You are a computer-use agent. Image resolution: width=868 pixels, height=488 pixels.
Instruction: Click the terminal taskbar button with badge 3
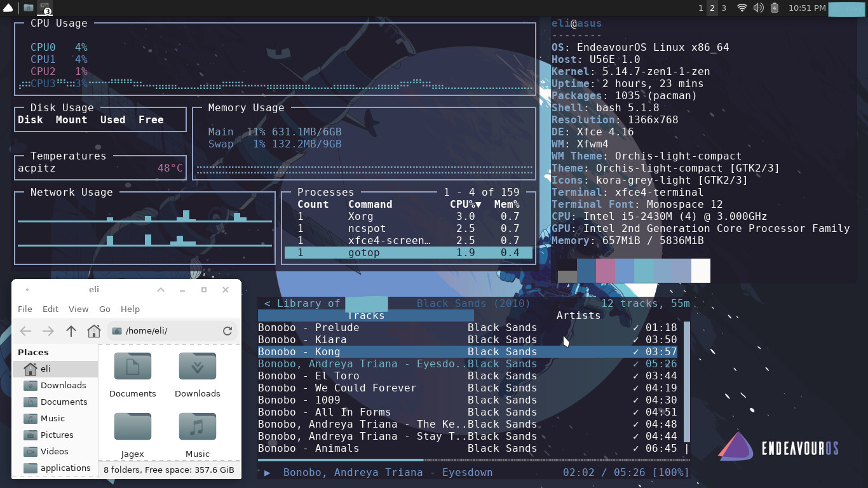(x=44, y=8)
